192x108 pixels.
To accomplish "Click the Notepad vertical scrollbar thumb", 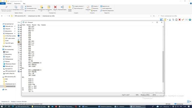I will point(163,67).
